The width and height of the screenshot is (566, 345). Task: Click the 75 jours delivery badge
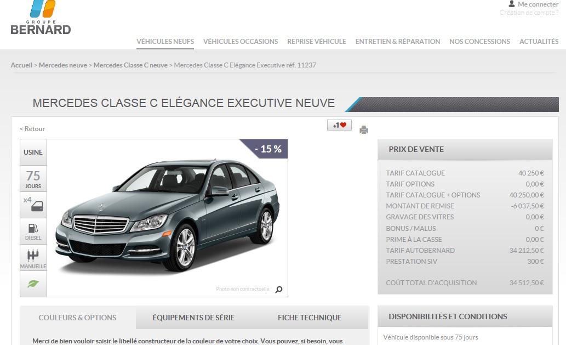click(33, 179)
